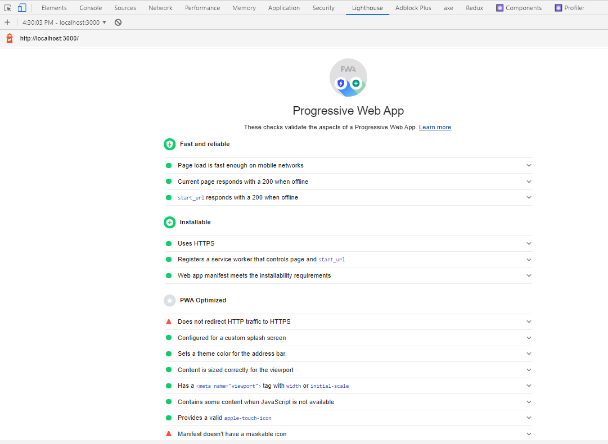608x444 pixels.
Task: Click the PWA Optimized star icon
Action: tap(169, 300)
